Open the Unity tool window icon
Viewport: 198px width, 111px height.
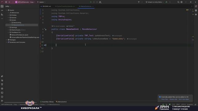tap(2, 76)
